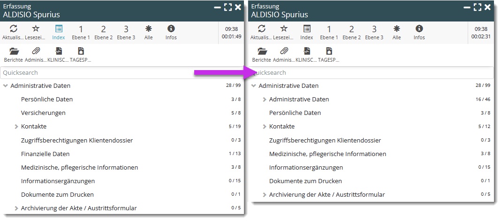Image resolution: width=501 pixels, height=221 pixels.
Task: Click the refresh icon in the left window
Action: coord(13,29)
